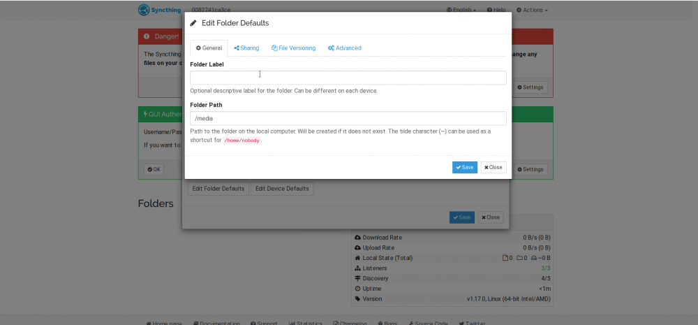Click the Danger warning icon

click(x=147, y=36)
